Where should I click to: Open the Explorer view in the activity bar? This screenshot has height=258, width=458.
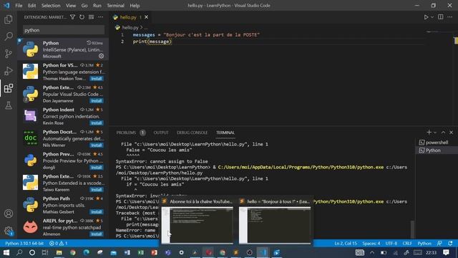click(9, 19)
